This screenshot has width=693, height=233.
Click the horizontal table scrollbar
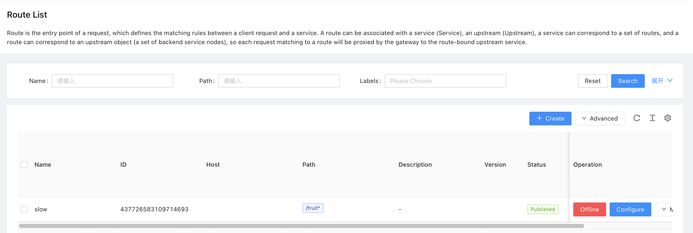[301, 226]
